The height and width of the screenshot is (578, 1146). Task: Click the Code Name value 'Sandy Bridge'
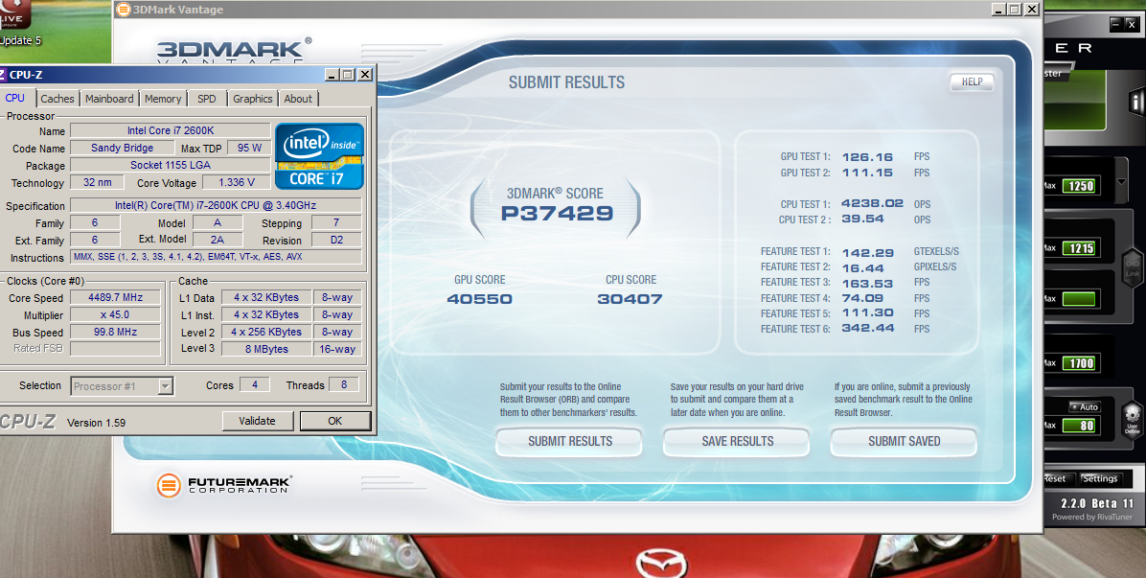tap(122, 148)
